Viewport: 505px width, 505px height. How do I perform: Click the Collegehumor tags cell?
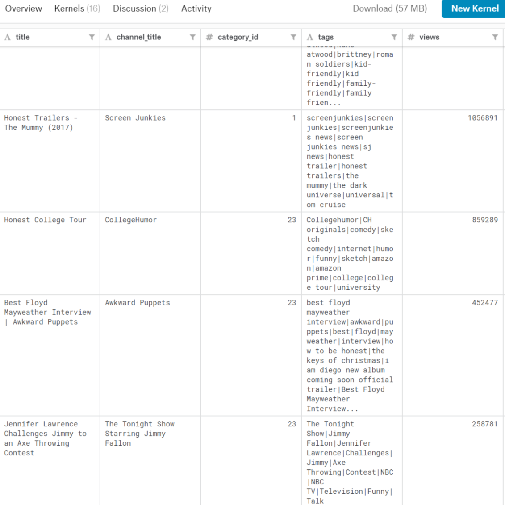(x=352, y=254)
